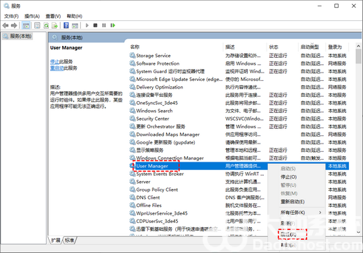Screen dimensions: 363x253
Task: Click the Export List toolbar icon
Action: (x=54, y=25)
